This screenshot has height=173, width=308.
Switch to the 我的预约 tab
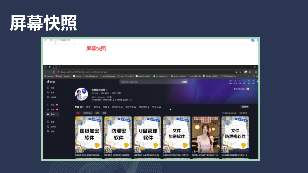pos(144,107)
